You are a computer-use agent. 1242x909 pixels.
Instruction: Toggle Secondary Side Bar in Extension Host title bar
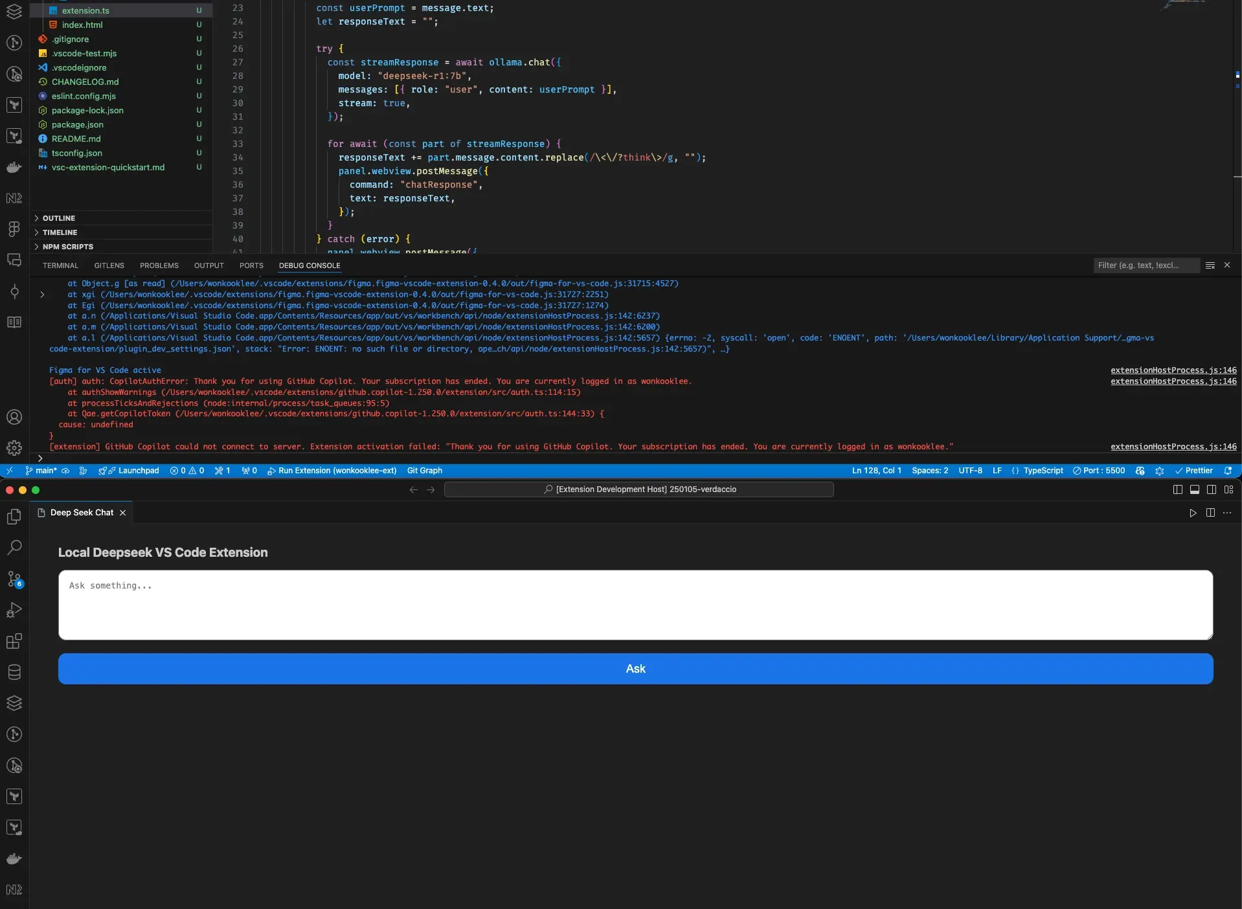click(x=1212, y=489)
